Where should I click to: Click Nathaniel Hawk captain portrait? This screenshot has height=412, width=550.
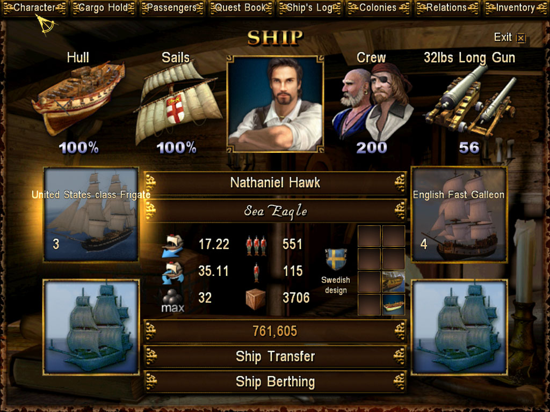coord(276,104)
